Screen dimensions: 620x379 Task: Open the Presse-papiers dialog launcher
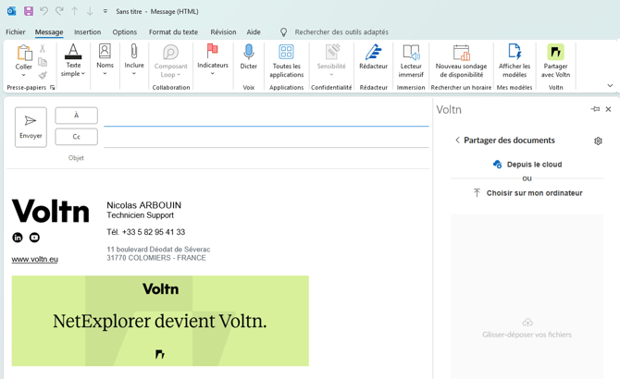coord(52,87)
